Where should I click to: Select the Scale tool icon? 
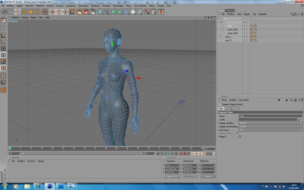click(31, 12)
